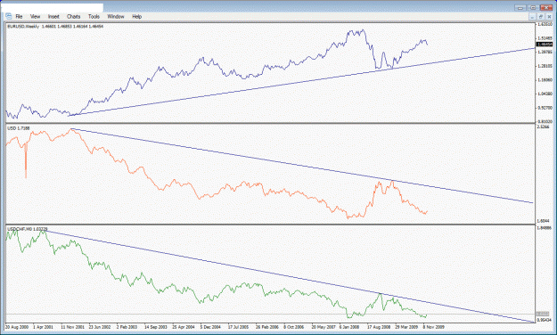Click the 2 Feb 2003 date label
The image size is (557, 335).
127,327
